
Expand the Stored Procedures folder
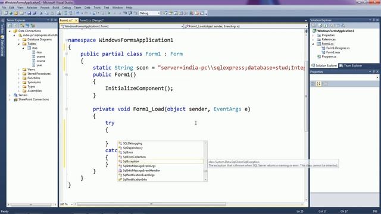(18, 74)
